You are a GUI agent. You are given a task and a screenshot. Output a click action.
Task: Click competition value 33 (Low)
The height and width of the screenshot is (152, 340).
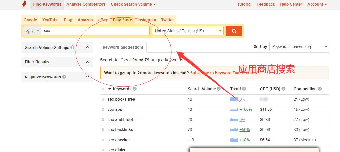pyautogui.click(x=301, y=130)
